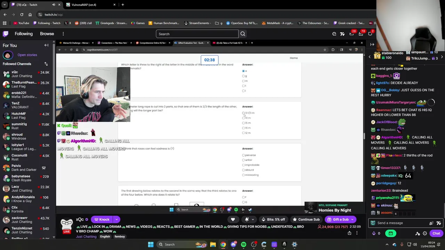Collapse the For You sidebar

coord(46,45)
